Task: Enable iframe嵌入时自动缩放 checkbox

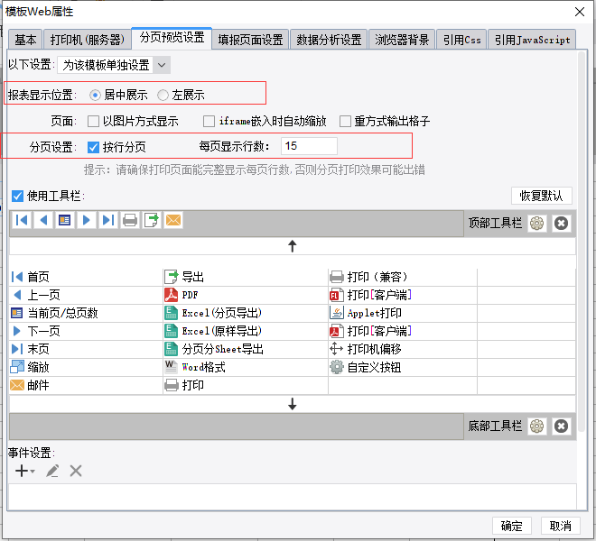Action: click(x=209, y=122)
